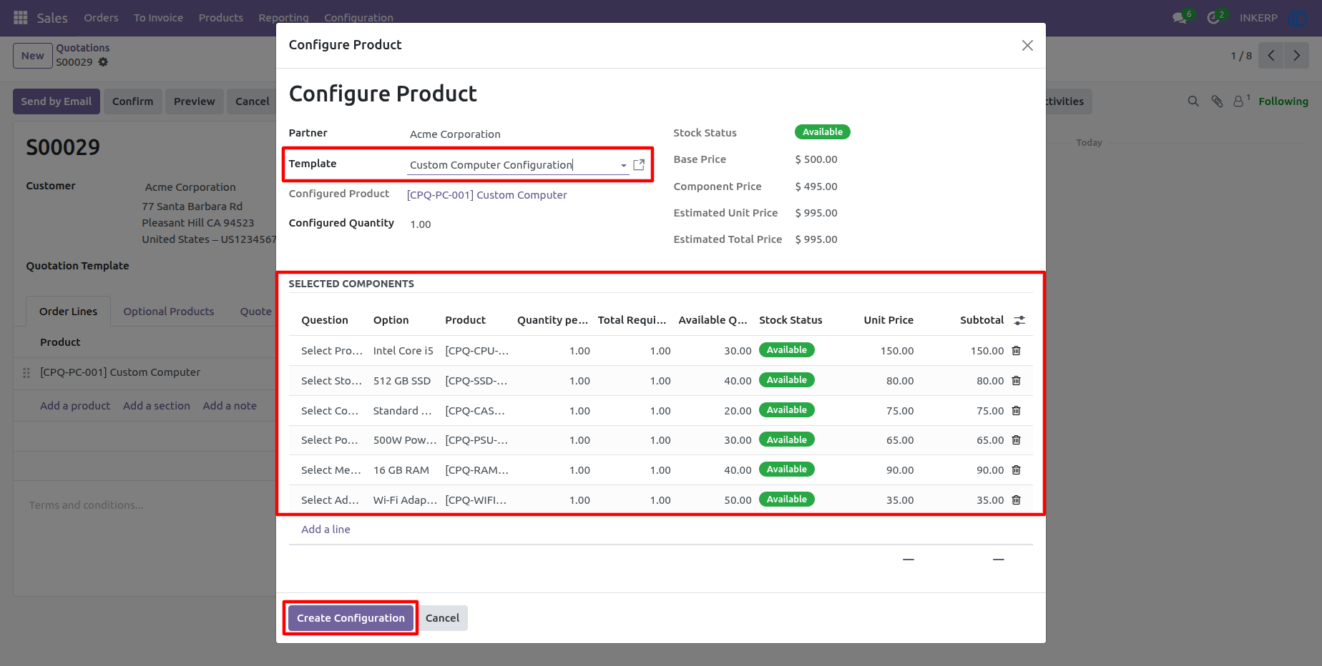The height and width of the screenshot is (666, 1322).
Task: Open the Products menu
Action: click(221, 18)
